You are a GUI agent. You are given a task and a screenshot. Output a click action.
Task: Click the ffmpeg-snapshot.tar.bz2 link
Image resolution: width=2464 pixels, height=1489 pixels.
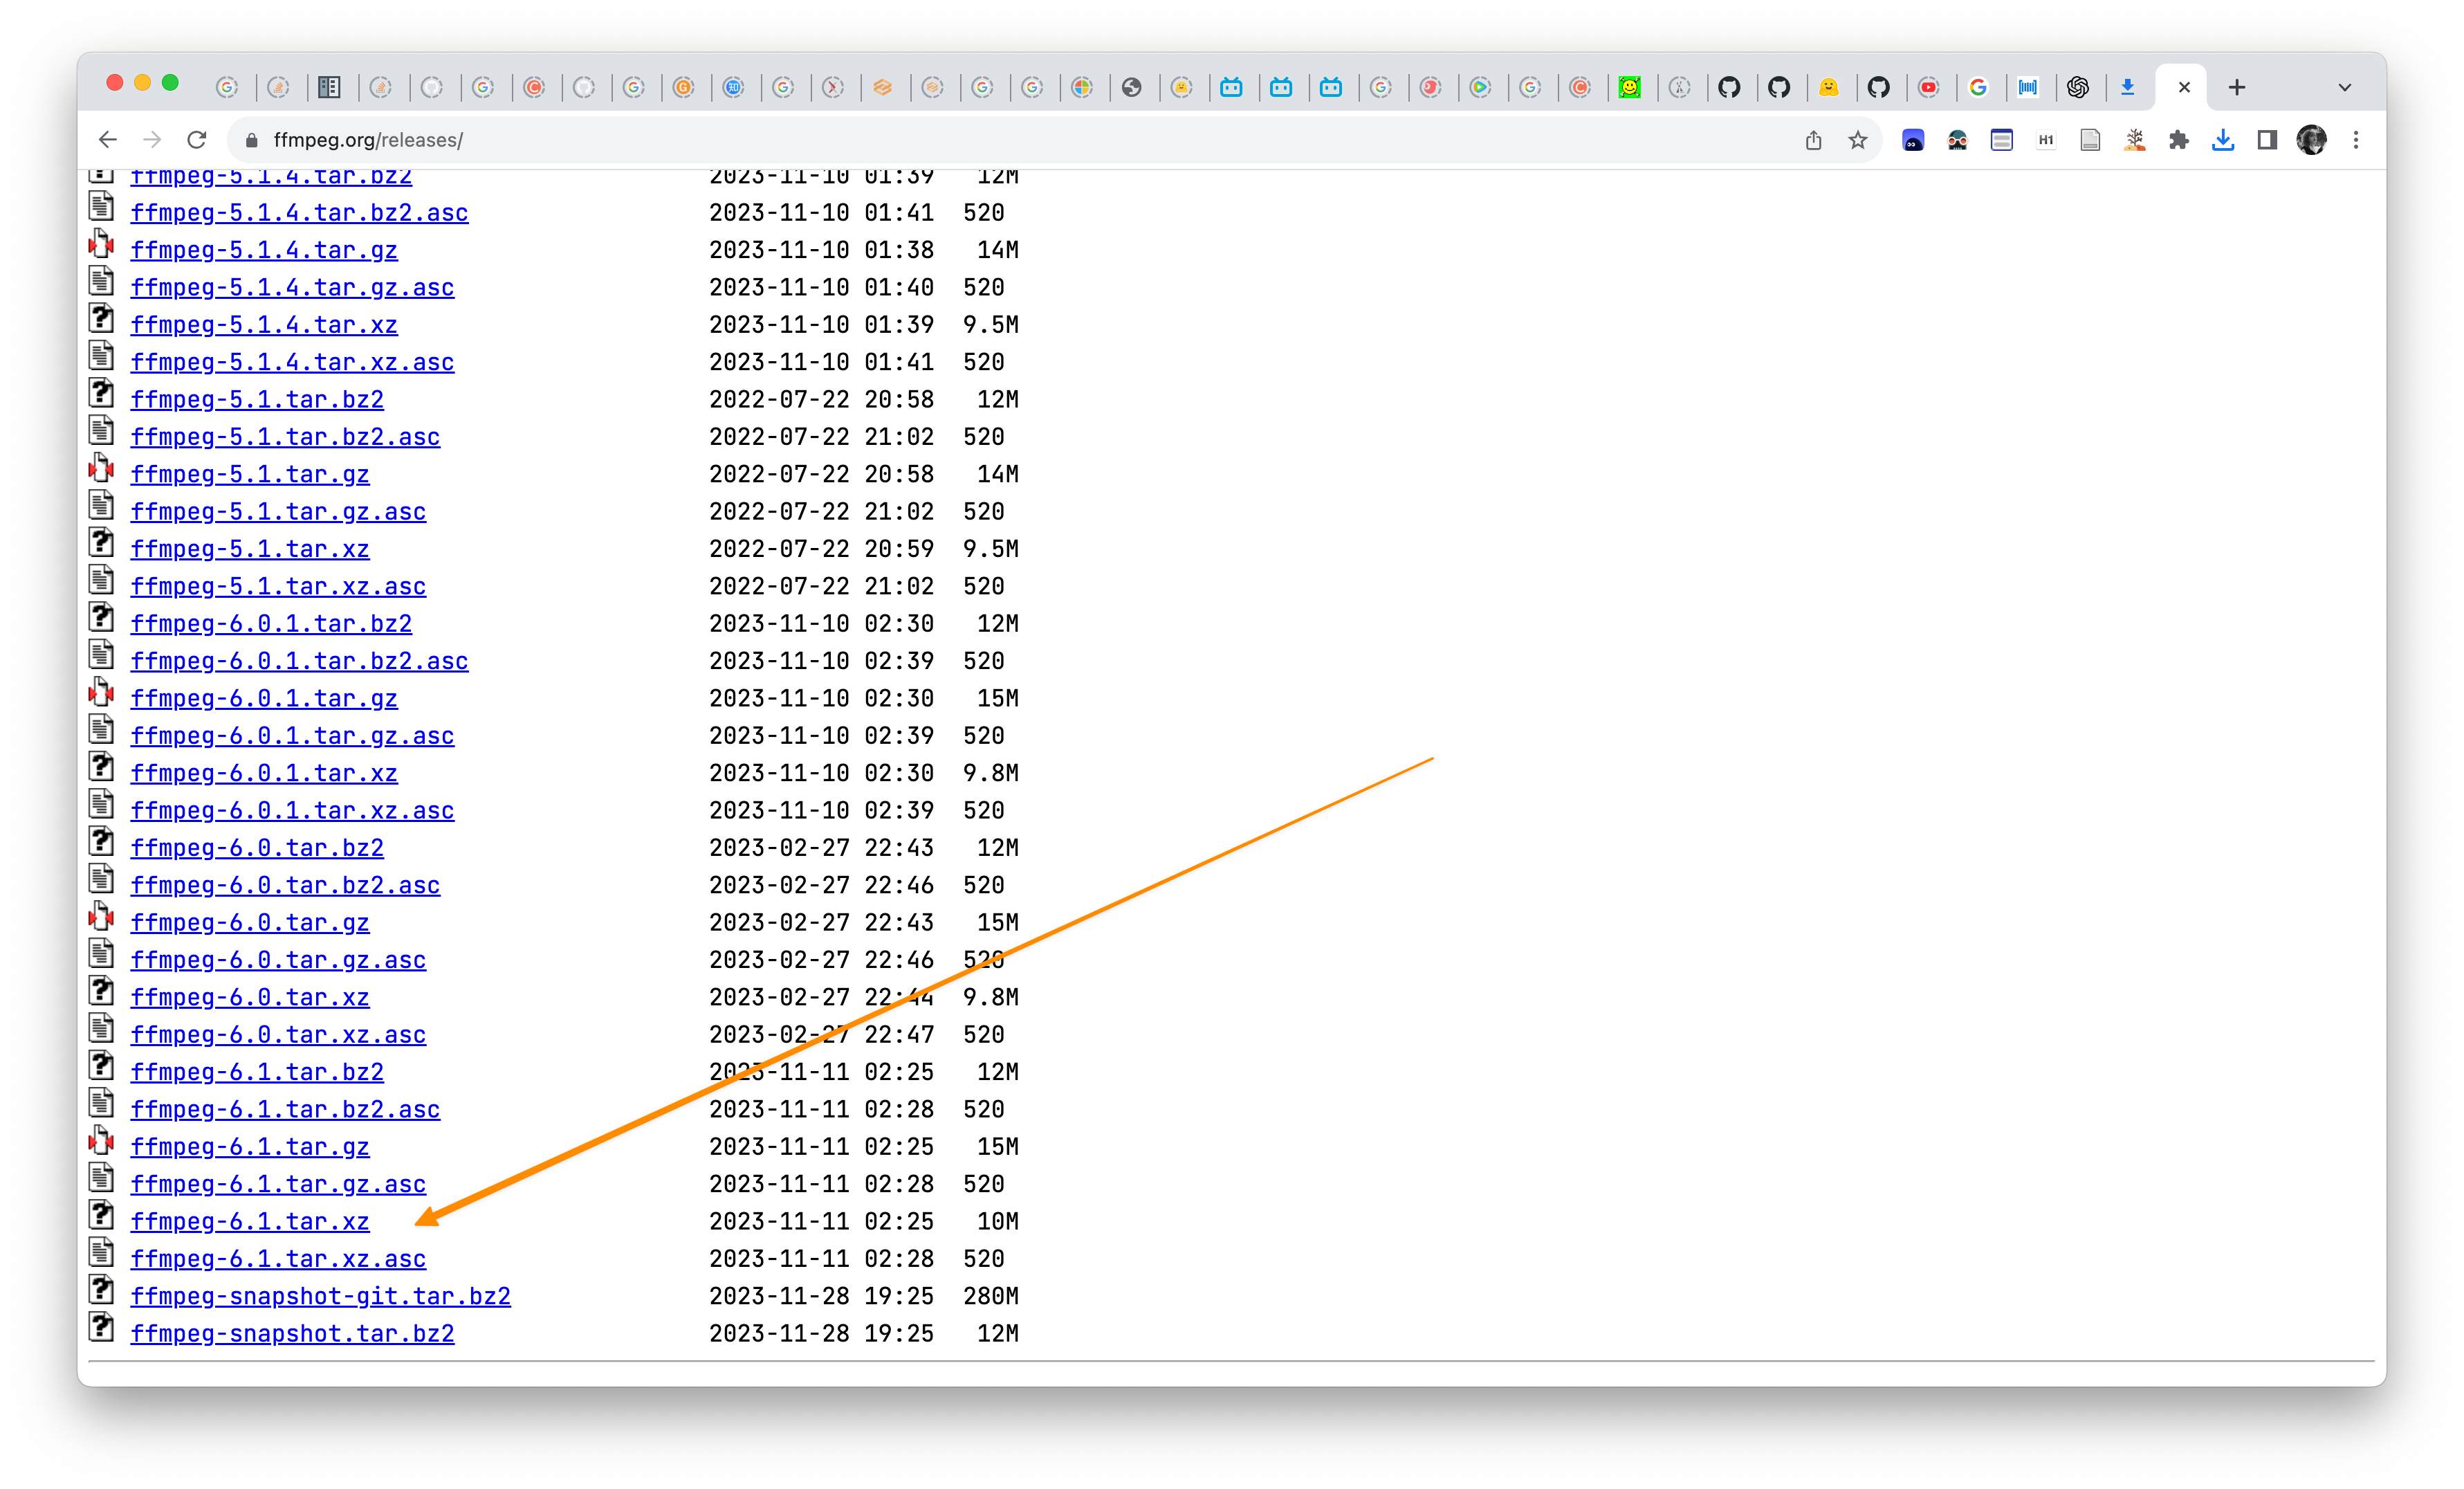[292, 1334]
